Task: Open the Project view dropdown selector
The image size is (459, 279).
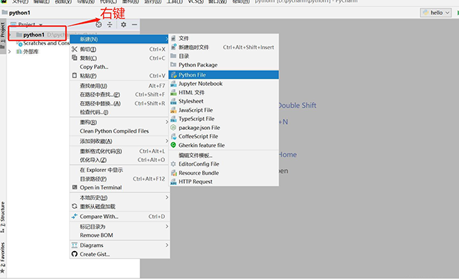Action: pyautogui.click(x=27, y=24)
